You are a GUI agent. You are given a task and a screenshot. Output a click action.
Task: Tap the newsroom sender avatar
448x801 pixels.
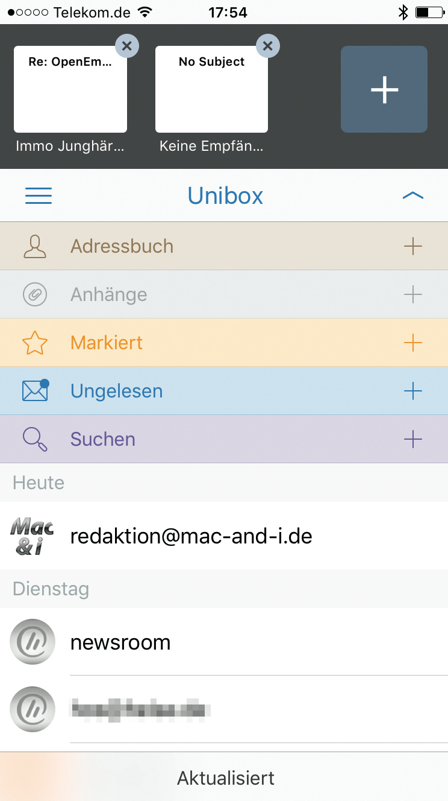(x=33, y=642)
